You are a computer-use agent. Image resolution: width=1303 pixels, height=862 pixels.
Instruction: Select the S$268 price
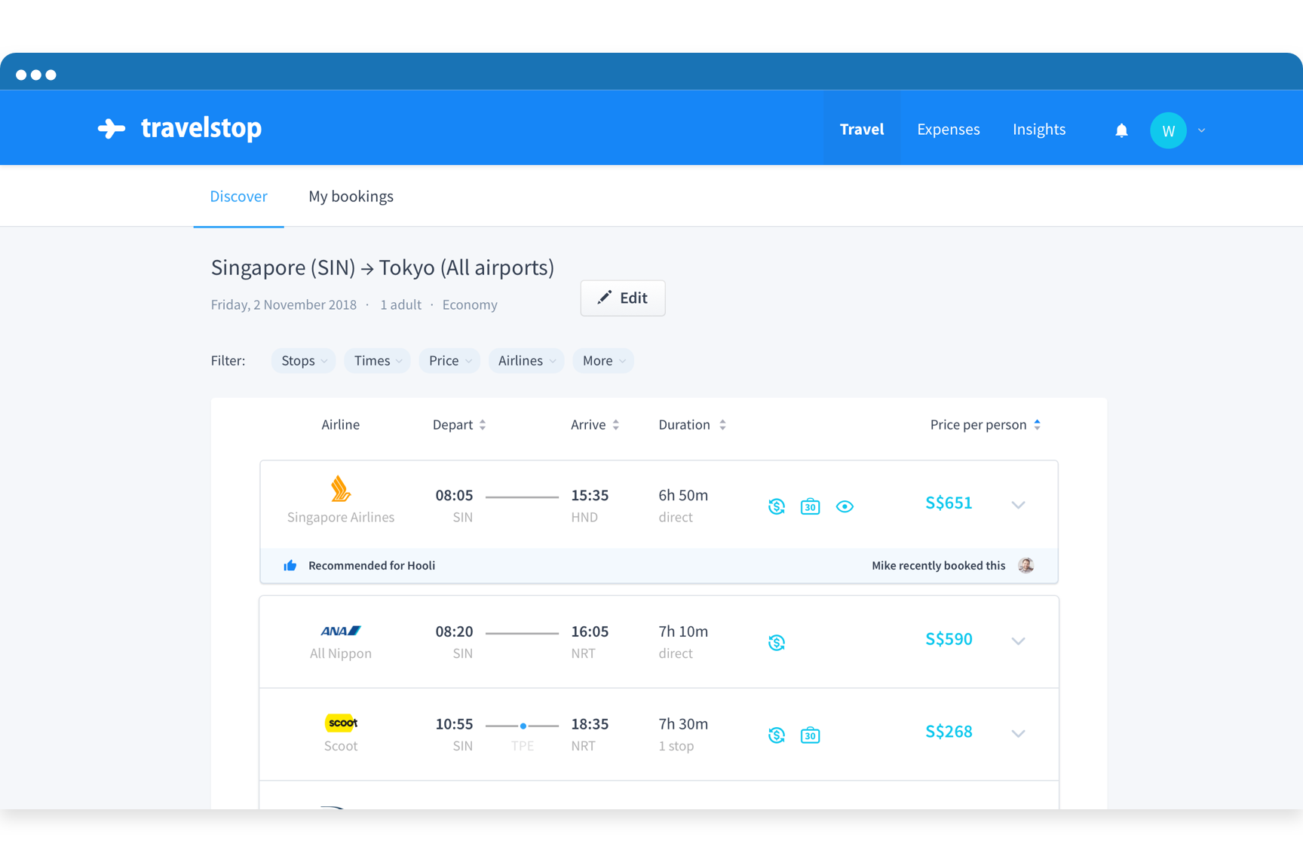pyautogui.click(x=949, y=732)
